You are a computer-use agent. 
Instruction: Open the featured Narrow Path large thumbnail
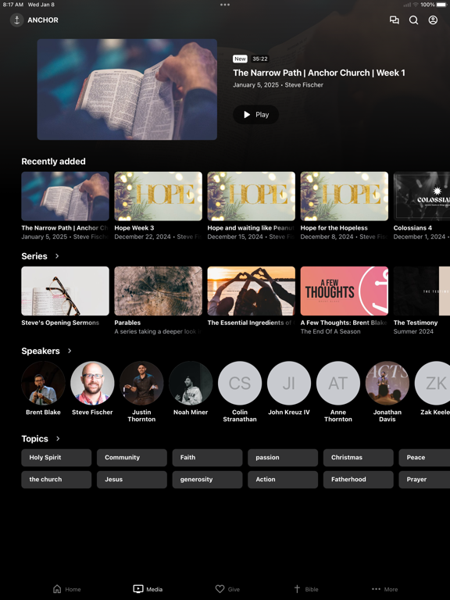(127, 89)
